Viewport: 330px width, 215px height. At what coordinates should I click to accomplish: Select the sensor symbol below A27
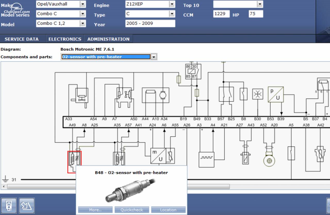click(245, 158)
